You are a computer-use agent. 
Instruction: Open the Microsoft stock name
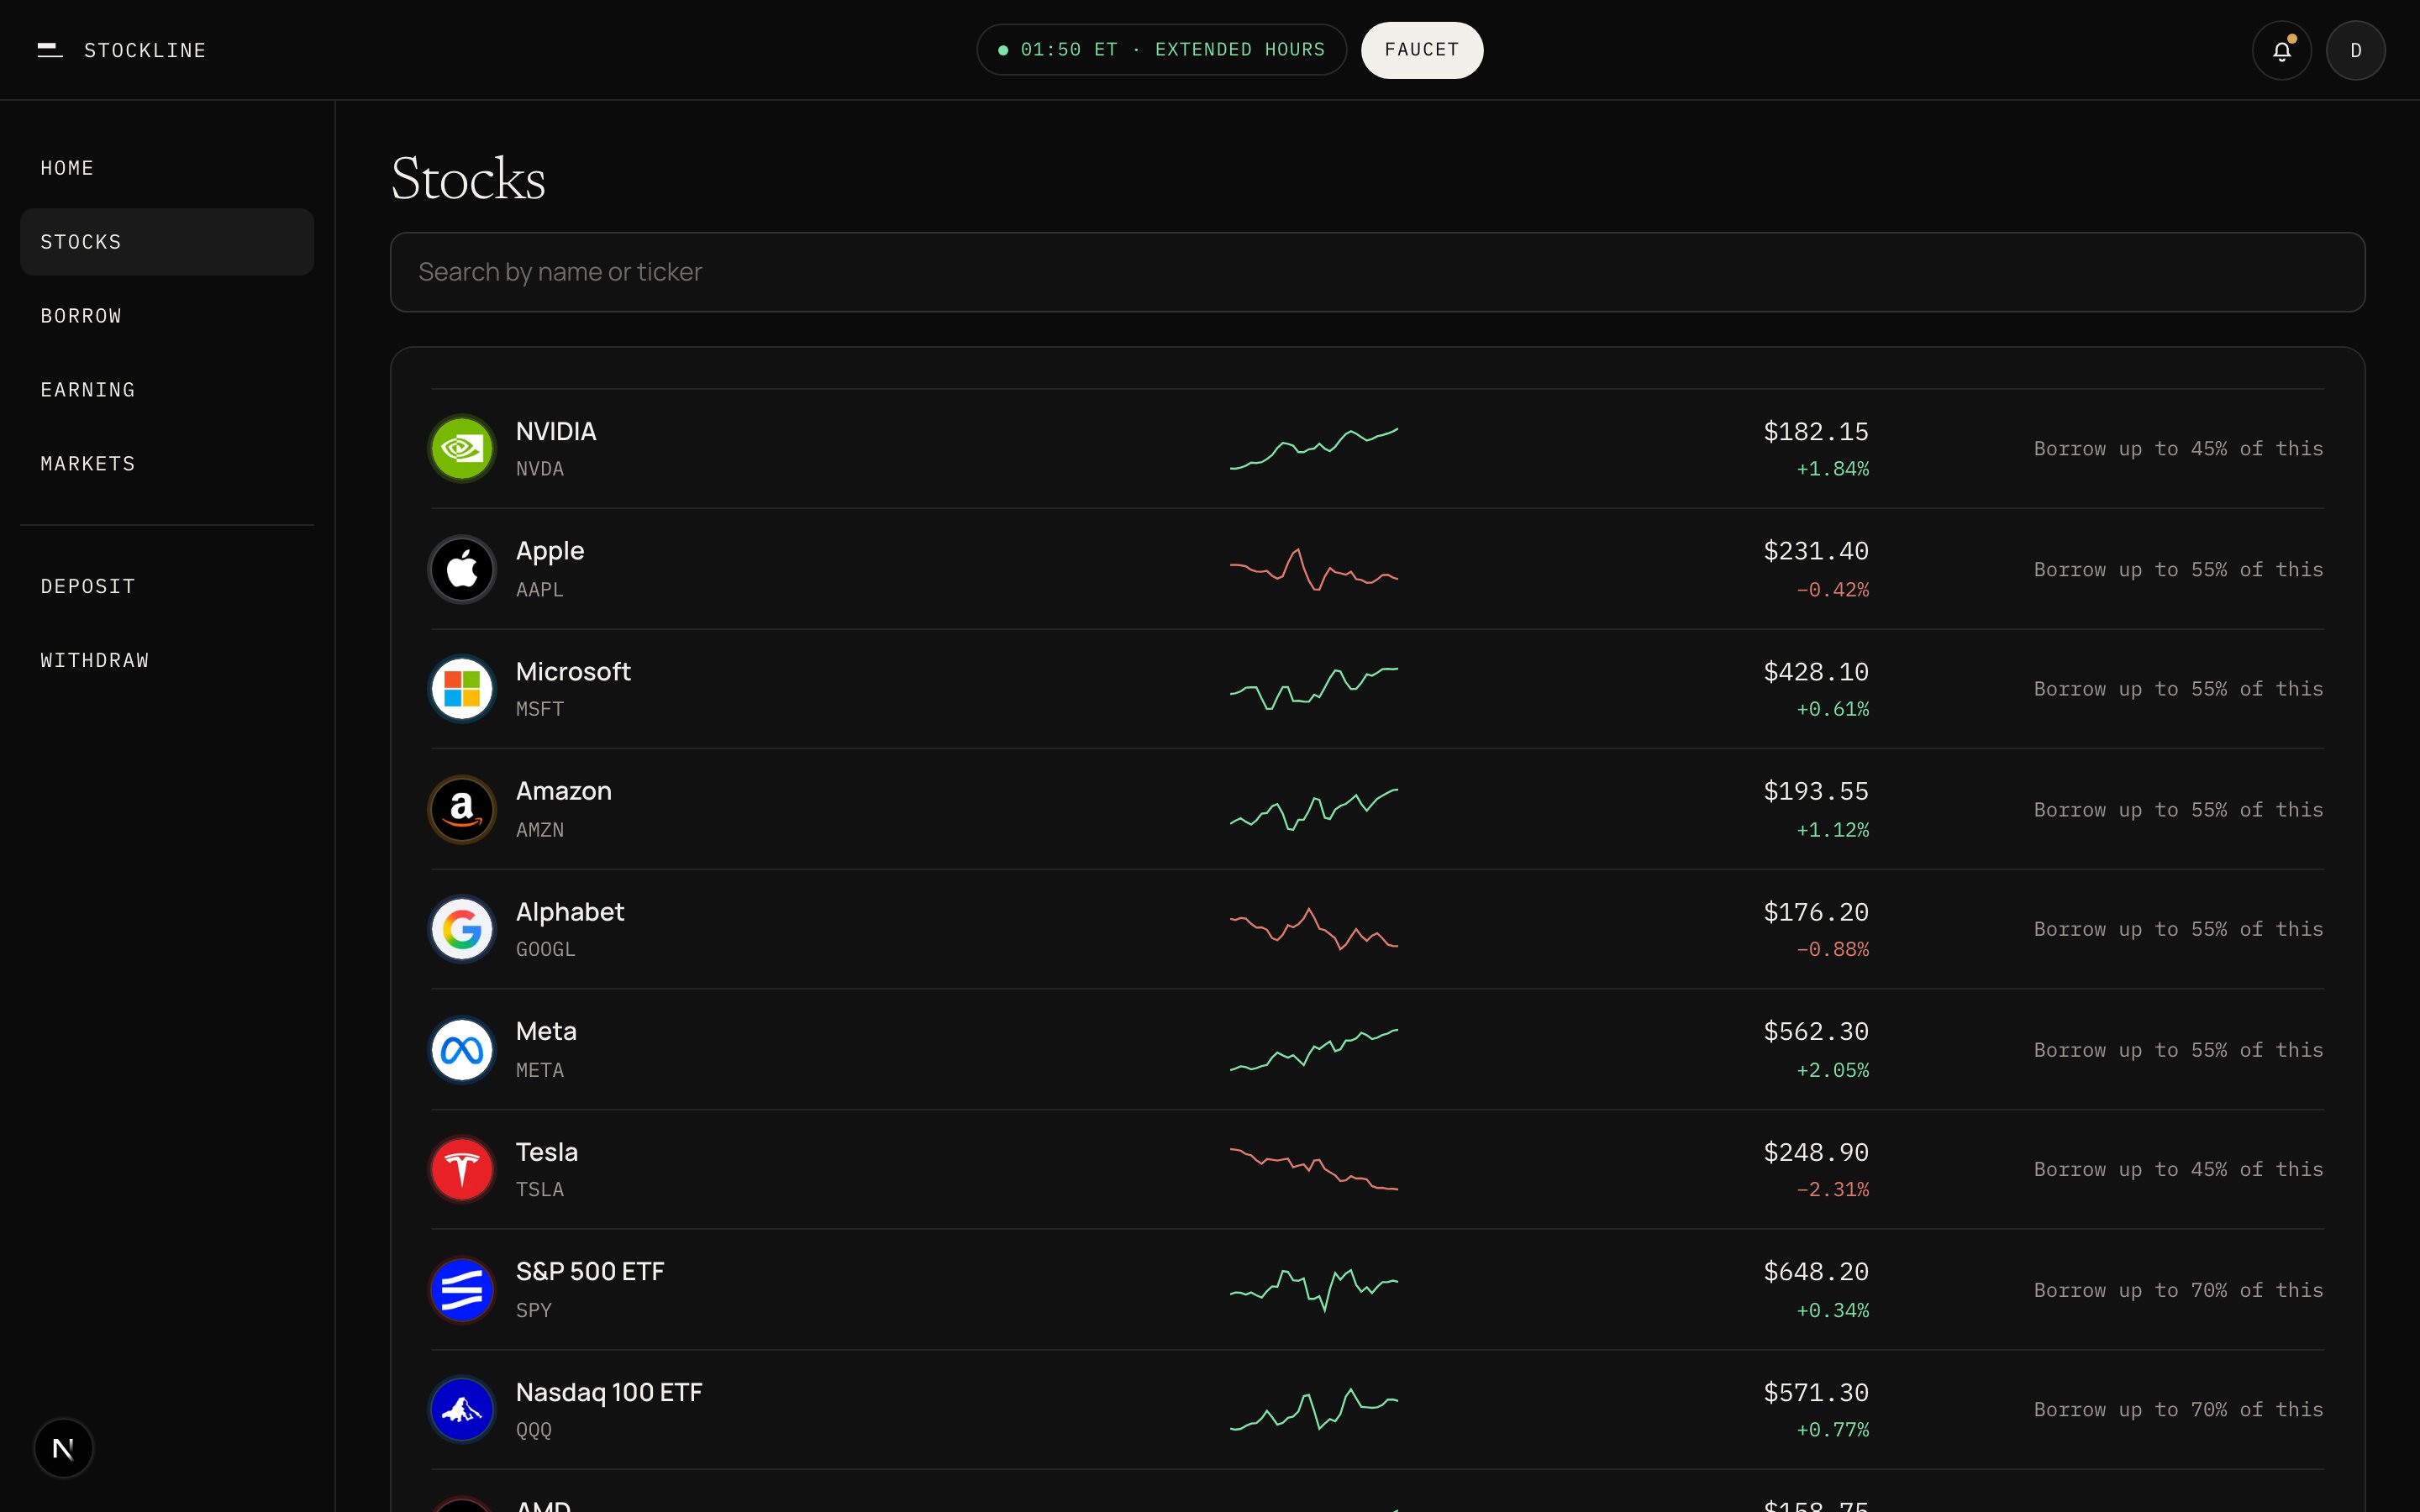click(573, 671)
